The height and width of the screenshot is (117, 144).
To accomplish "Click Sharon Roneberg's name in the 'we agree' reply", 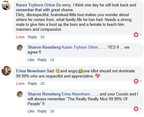I will point(44,47).
